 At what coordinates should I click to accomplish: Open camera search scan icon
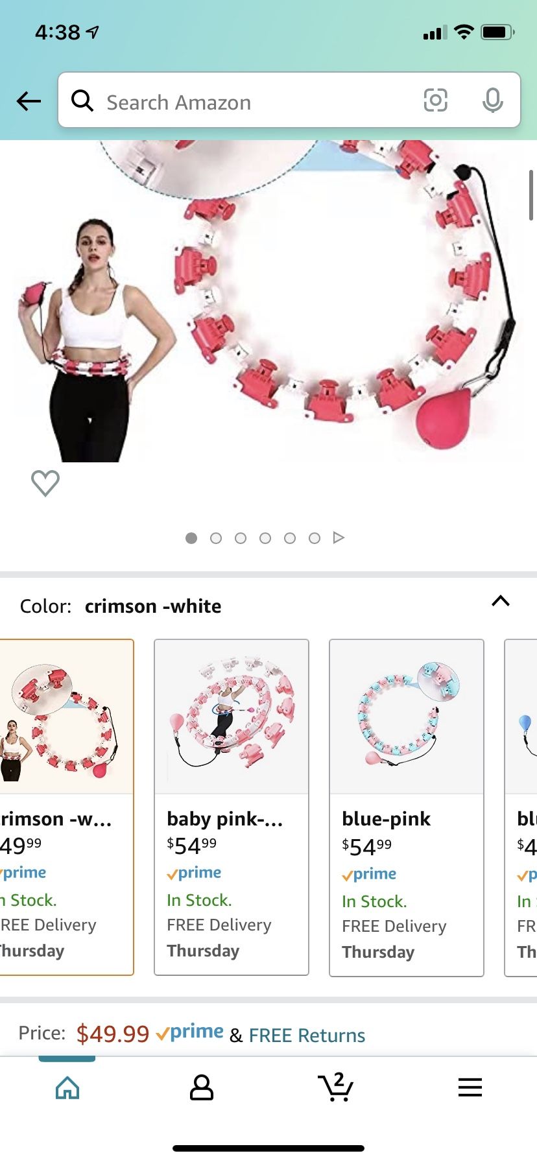tap(435, 101)
